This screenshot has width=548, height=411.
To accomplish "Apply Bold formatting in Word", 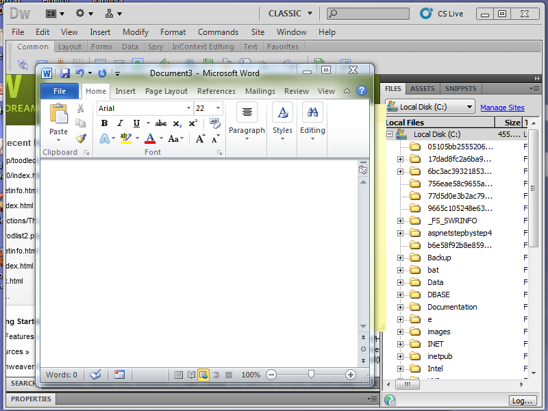I will pos(104,123).
